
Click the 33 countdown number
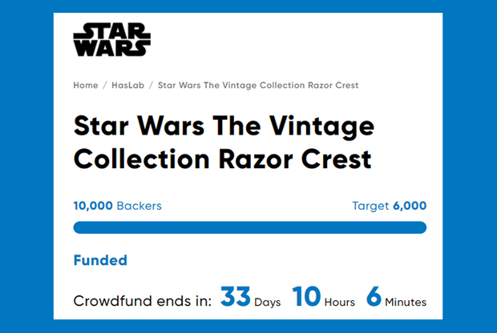(x=236, y=297)
